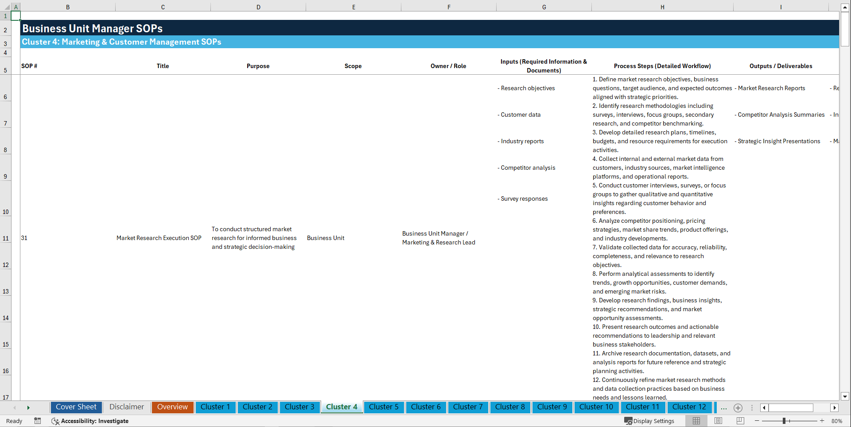
Task: Select column B header
Action: click(x=68, y=7)
